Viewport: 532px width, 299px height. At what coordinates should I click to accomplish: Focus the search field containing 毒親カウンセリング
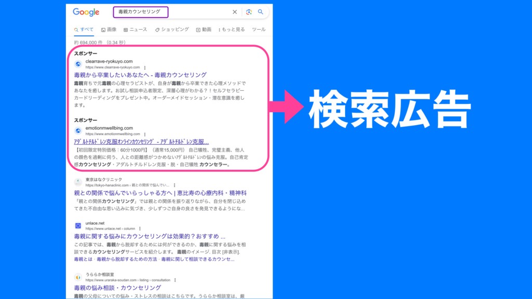(140, 12)
